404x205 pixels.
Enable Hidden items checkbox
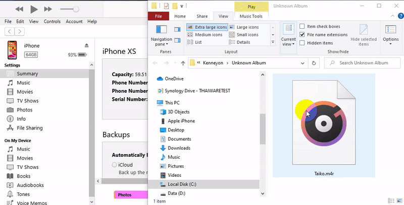pyautogui.click(x=302, y=43)
